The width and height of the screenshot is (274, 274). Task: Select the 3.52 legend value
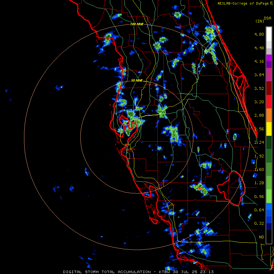(259, 88)
